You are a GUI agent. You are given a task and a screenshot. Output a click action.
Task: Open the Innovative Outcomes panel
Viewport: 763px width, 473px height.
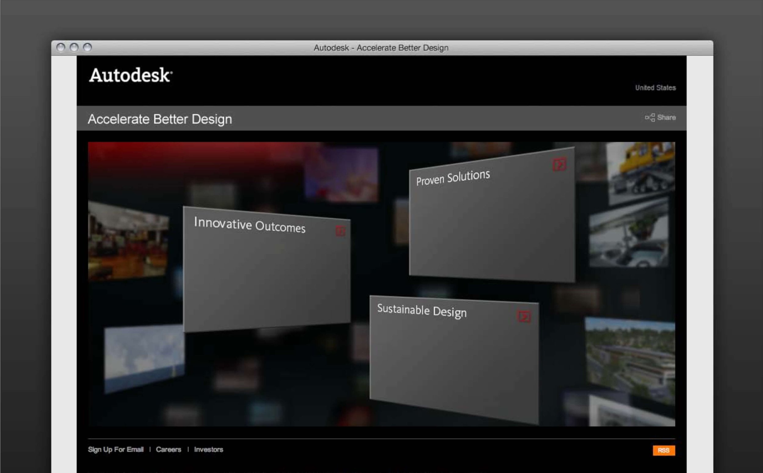point(266,269)
